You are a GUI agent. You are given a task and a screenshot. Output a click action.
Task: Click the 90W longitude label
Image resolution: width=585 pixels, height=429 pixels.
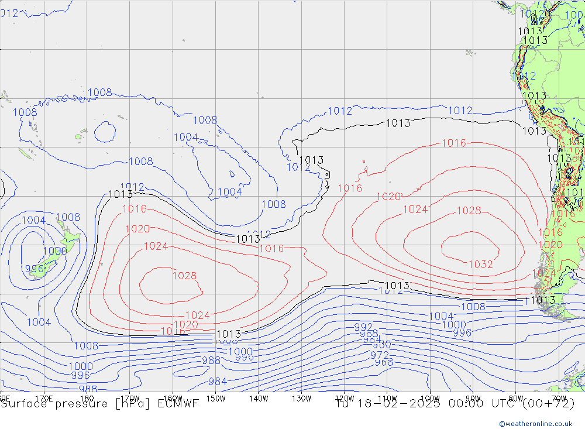tap(473, 399)
